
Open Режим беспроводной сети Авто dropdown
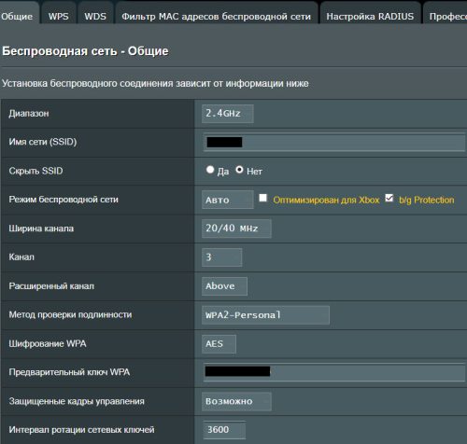pyautogui.click(x=228, y=200)
